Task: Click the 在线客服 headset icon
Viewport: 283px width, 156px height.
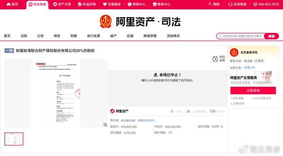Action: pyautogui.click(x=230, y=4)
